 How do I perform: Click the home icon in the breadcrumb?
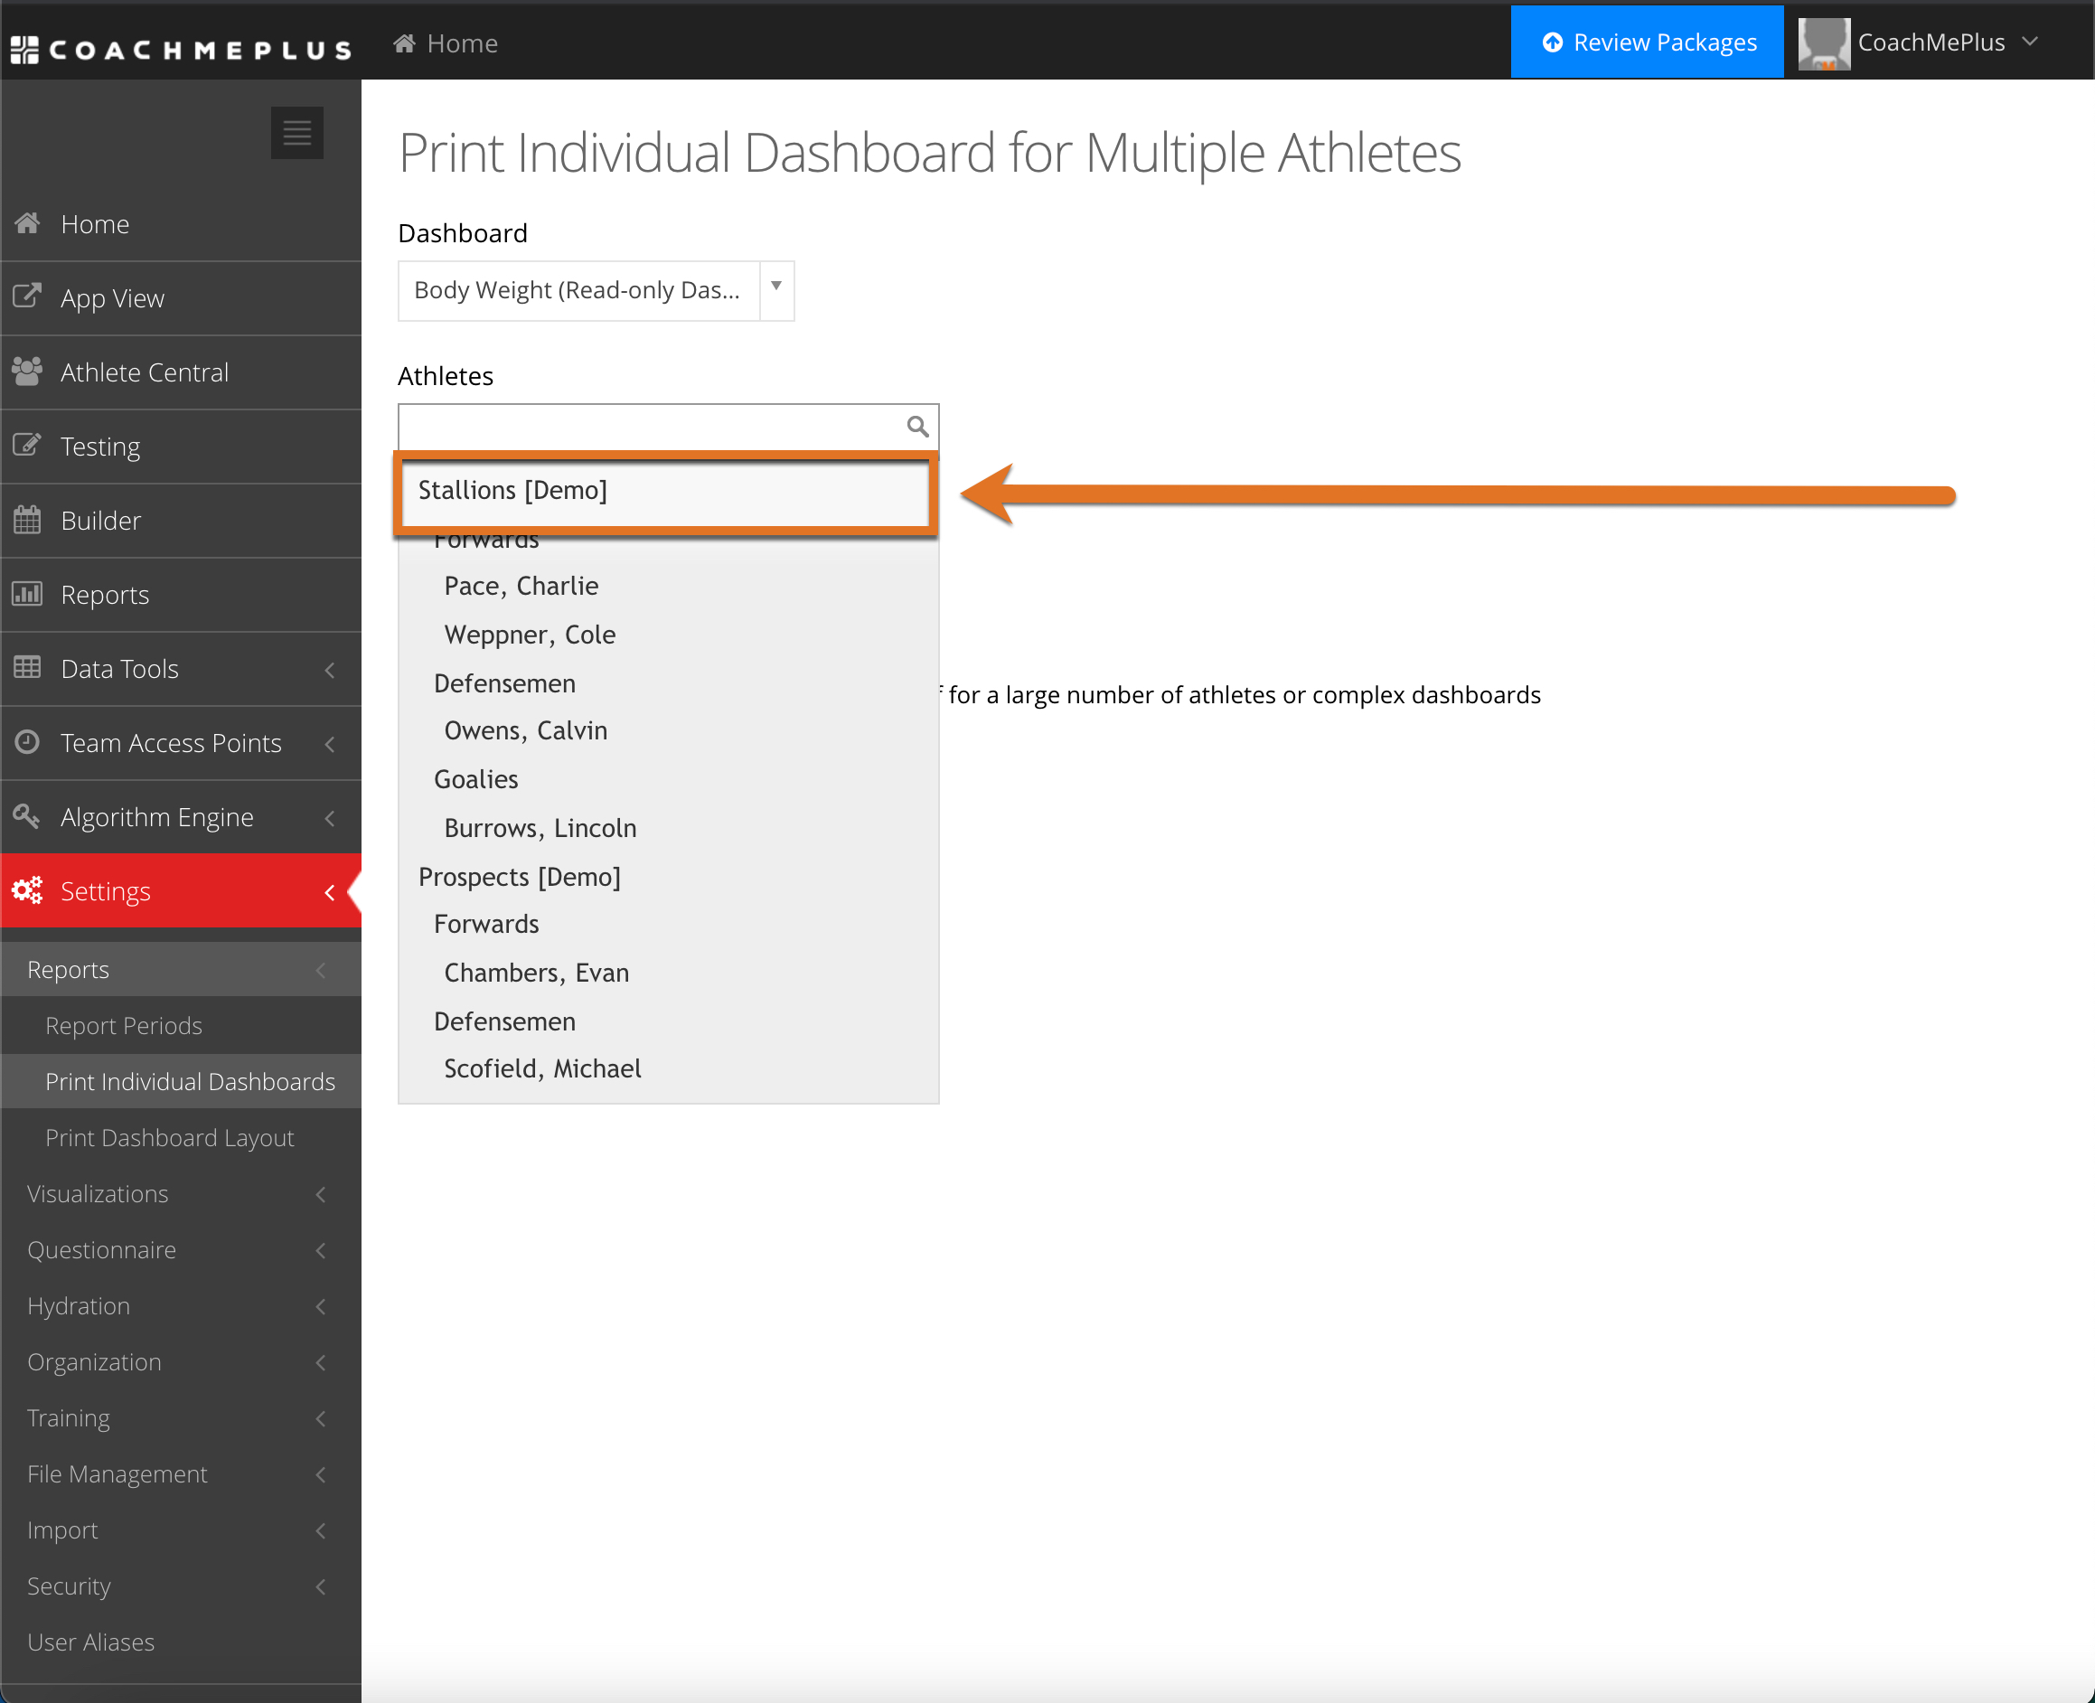(404, 43)
